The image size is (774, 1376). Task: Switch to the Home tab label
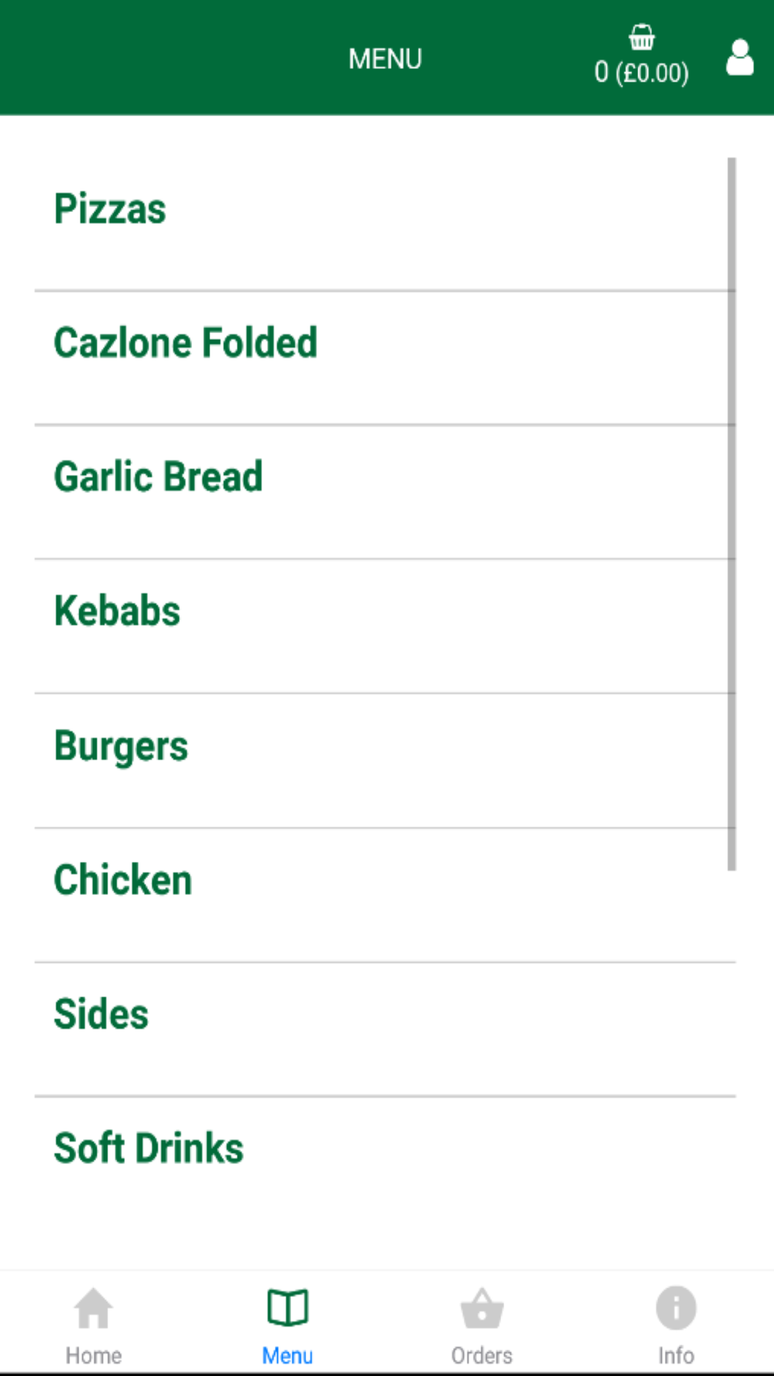[x=94, y=1355]
